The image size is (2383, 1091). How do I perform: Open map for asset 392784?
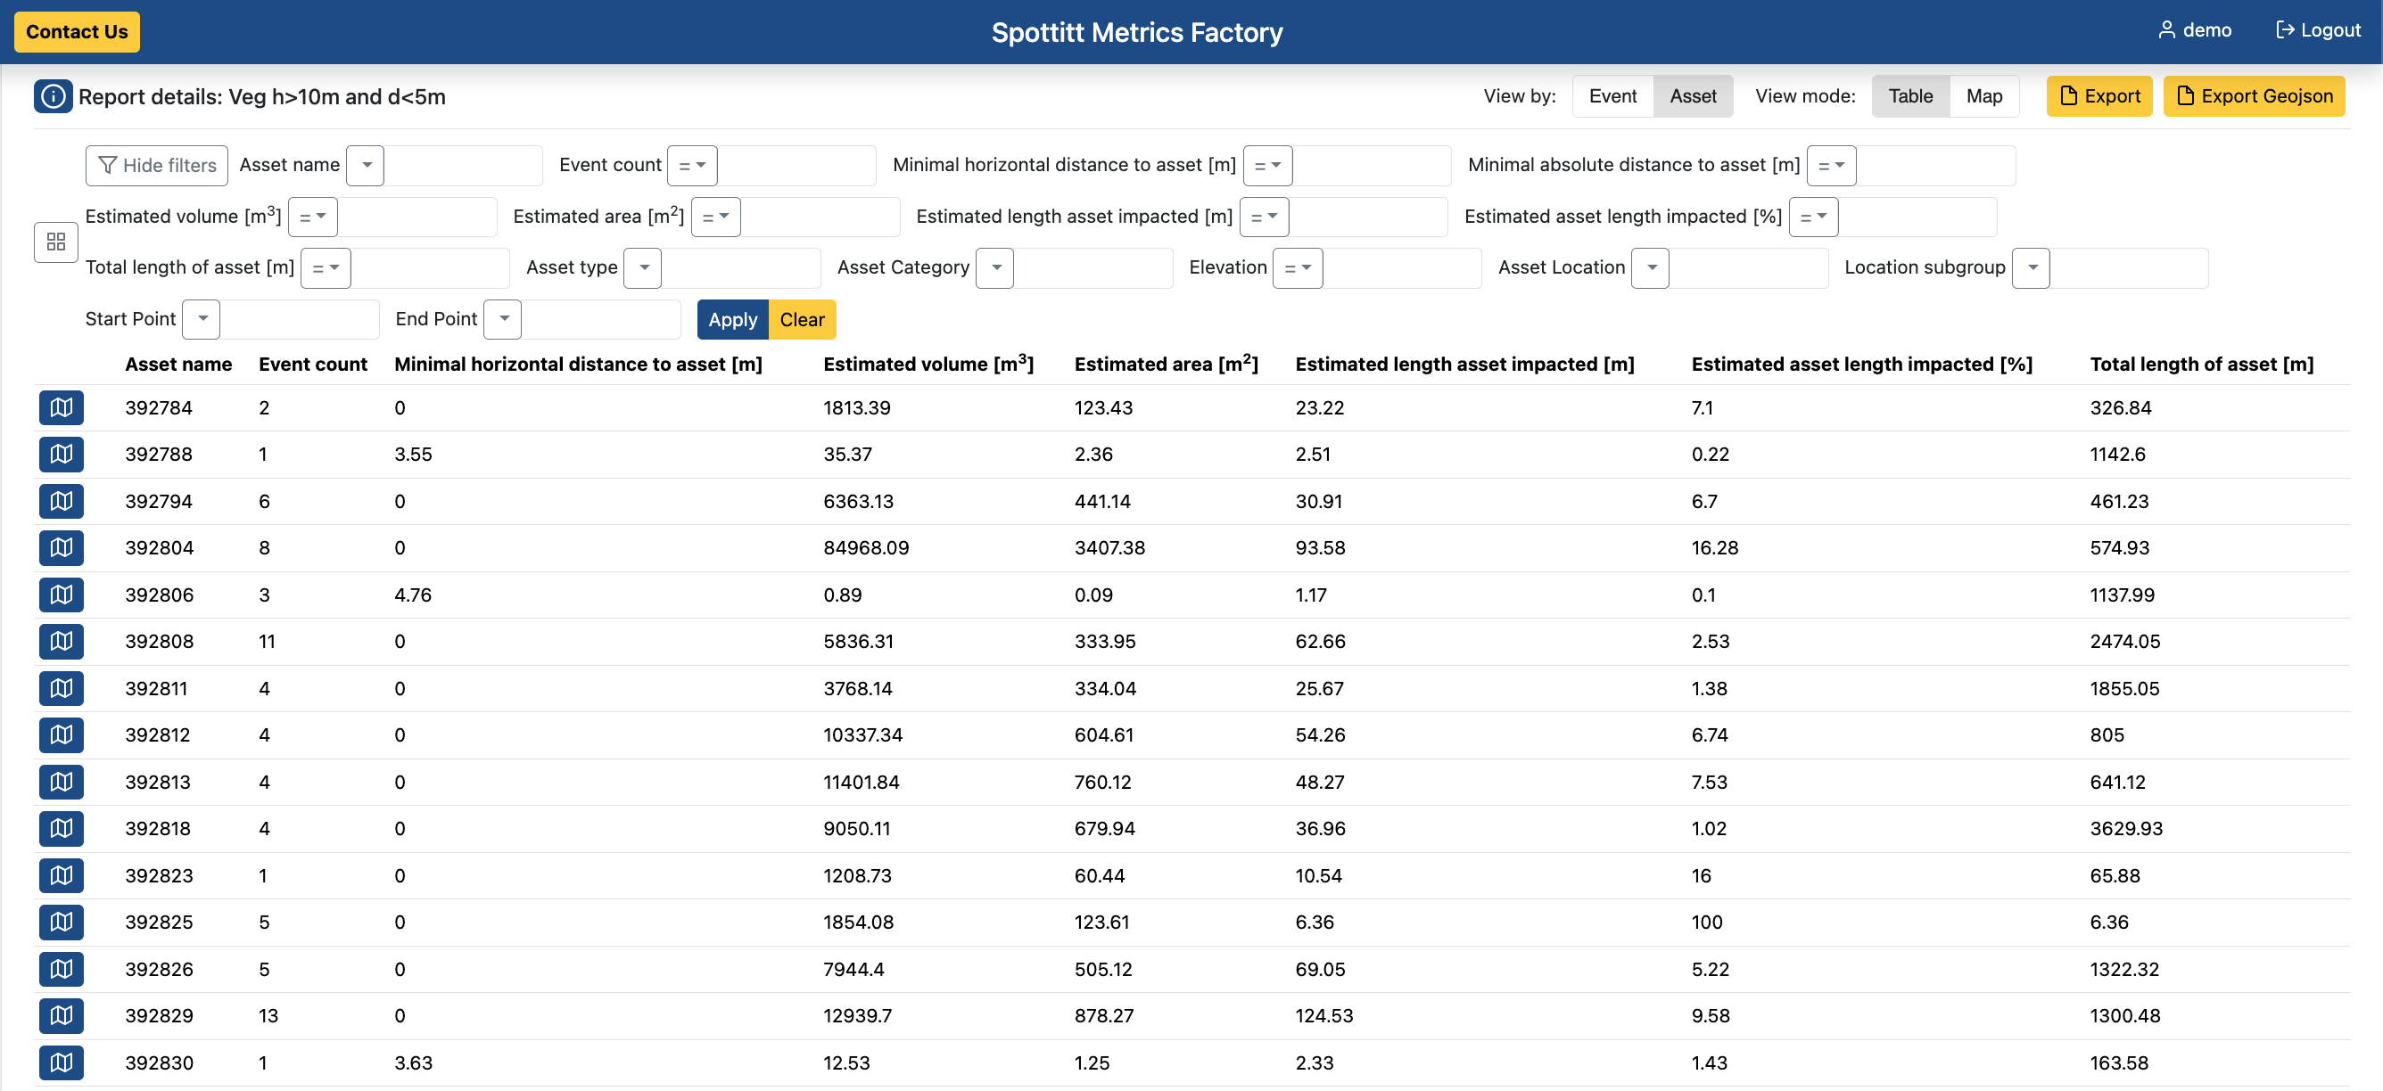(61, 407)
